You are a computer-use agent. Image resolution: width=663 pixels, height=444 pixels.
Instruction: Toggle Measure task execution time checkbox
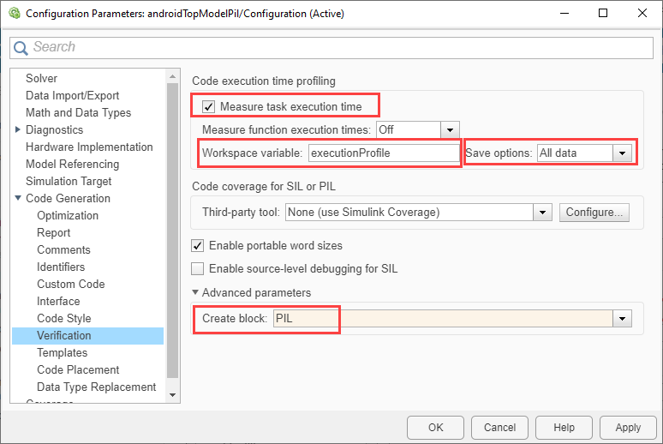pyautogui.click(x=208, y=106)
